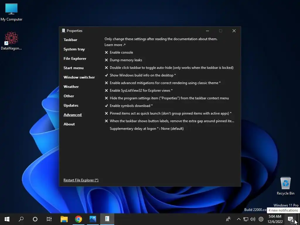This screenshot has width=300, height=225.
Task: Switch to the System tray section
Action: click(74, 49)
